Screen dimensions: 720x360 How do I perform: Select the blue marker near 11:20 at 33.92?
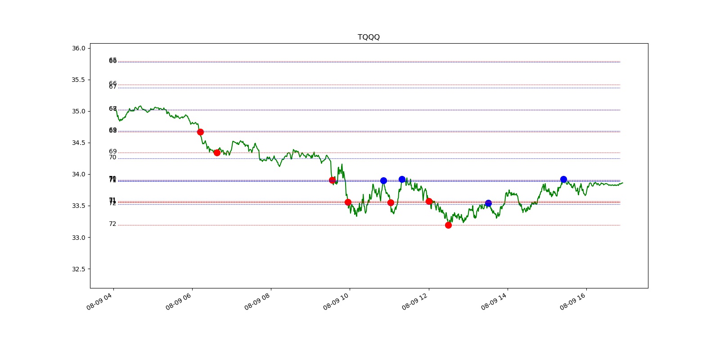(x=402, y=179)
